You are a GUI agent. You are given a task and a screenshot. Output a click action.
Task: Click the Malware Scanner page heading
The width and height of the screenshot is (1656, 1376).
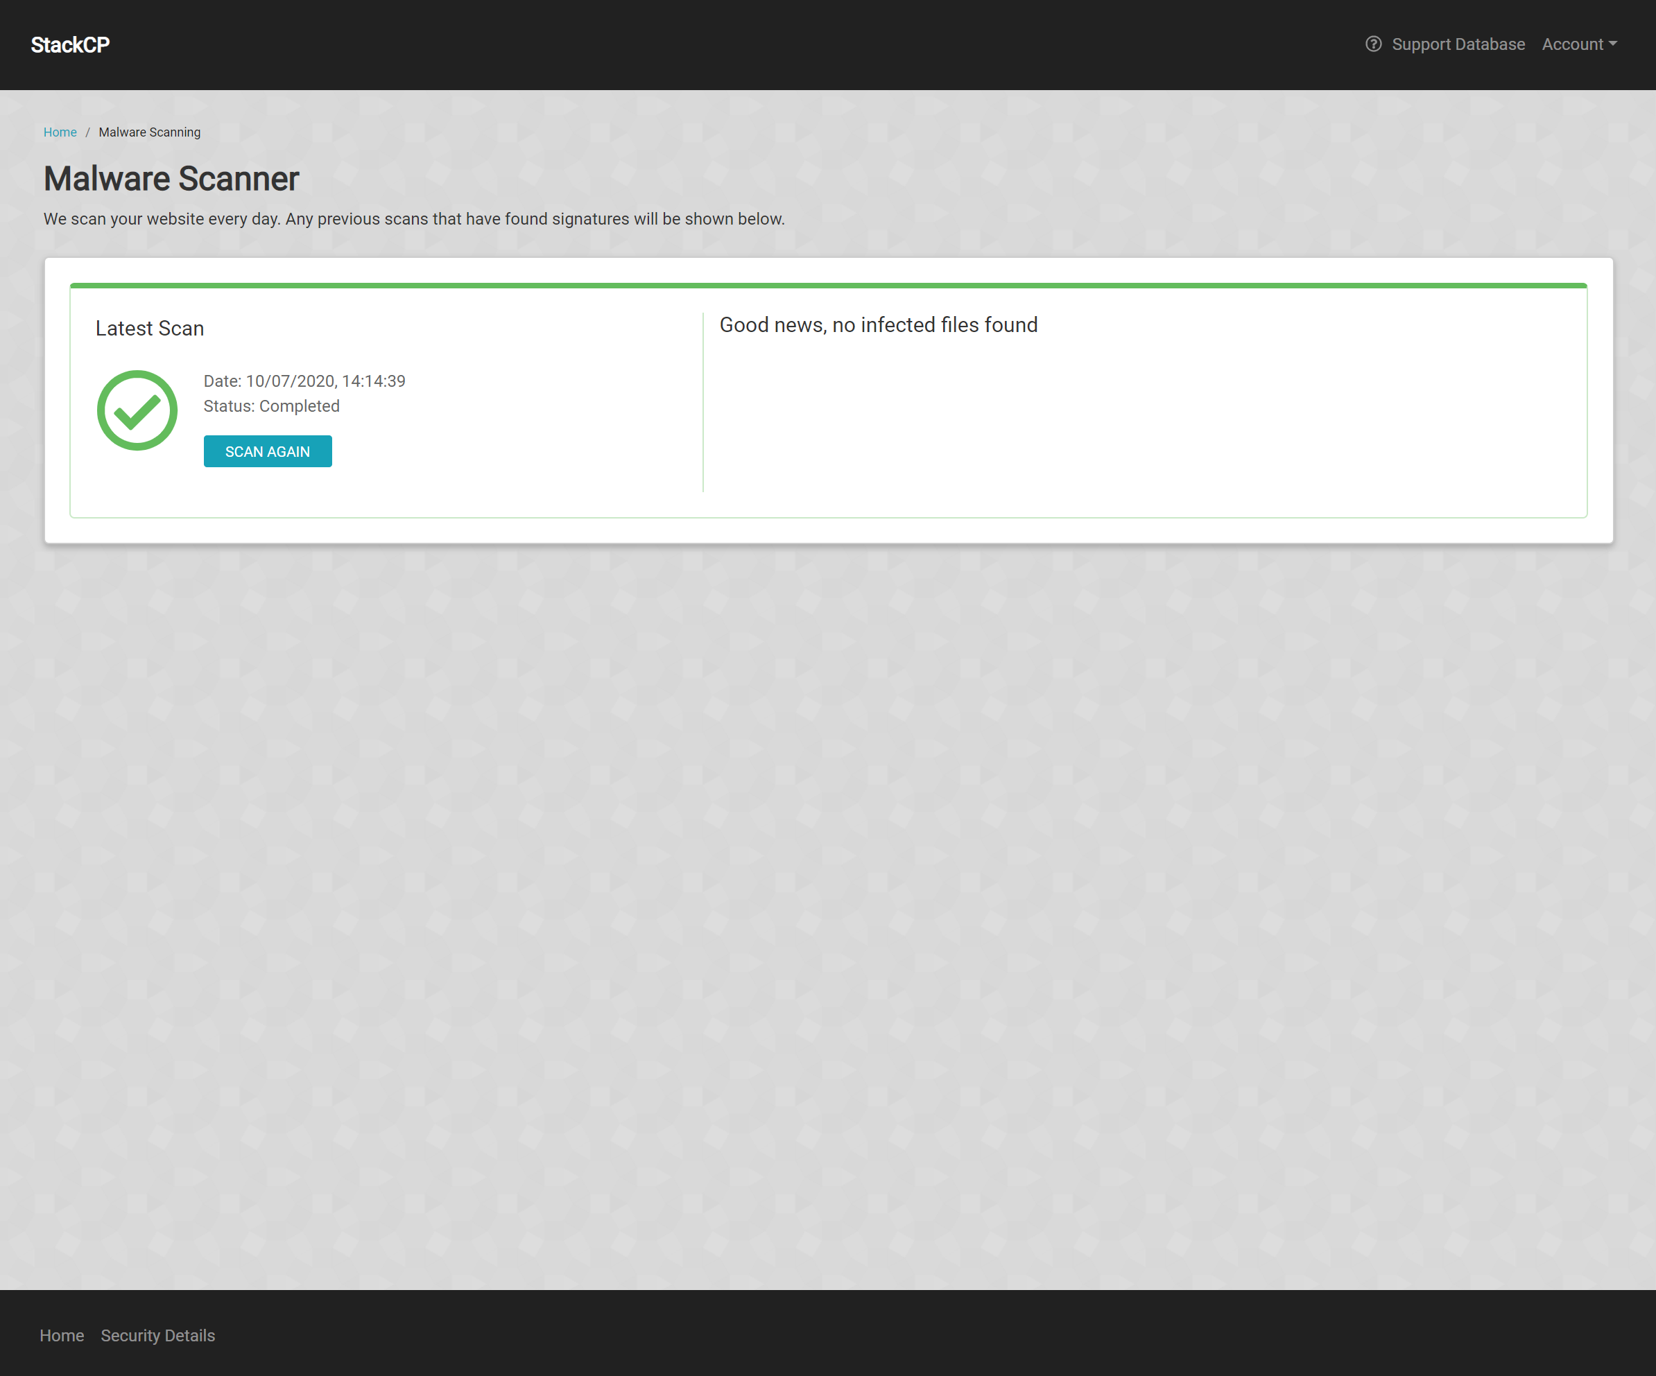(x=171, y=179)
